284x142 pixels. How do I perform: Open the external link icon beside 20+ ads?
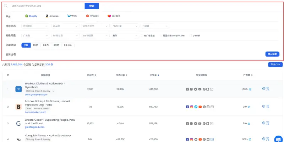pyautogui.click(x=249, y=107)
